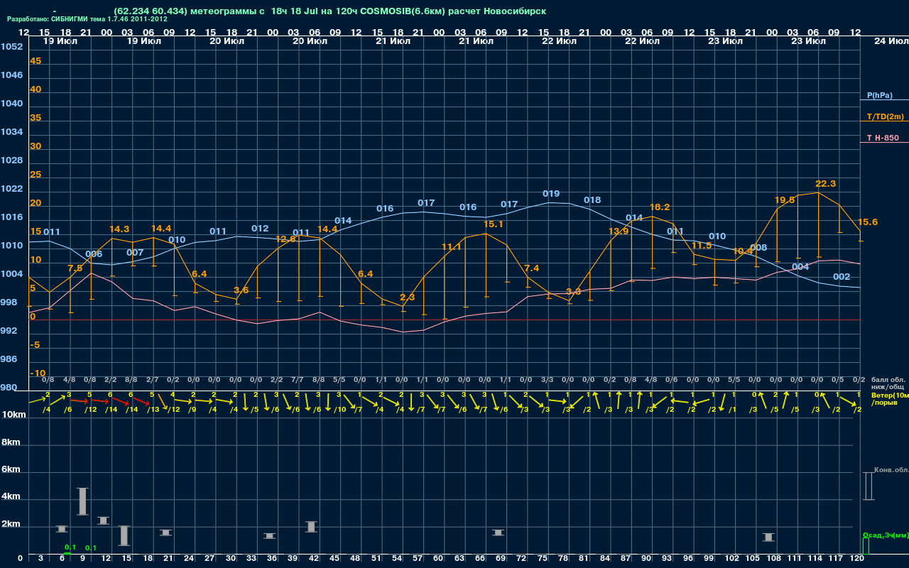The height and width of the screenshot is (568, 909).
Task: Click the temperature label 15.1
Action: 494,224
